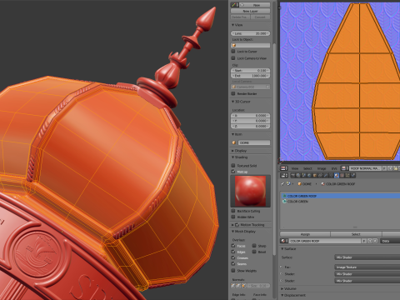Toggle the Render Border checkbox

point(233,93)
